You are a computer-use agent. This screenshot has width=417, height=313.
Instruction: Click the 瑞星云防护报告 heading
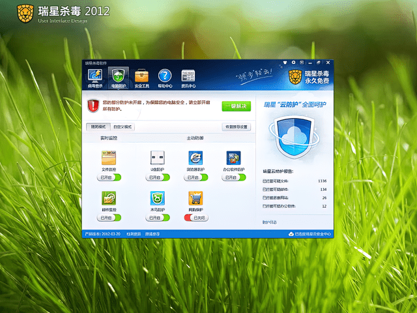click(278, 171)
